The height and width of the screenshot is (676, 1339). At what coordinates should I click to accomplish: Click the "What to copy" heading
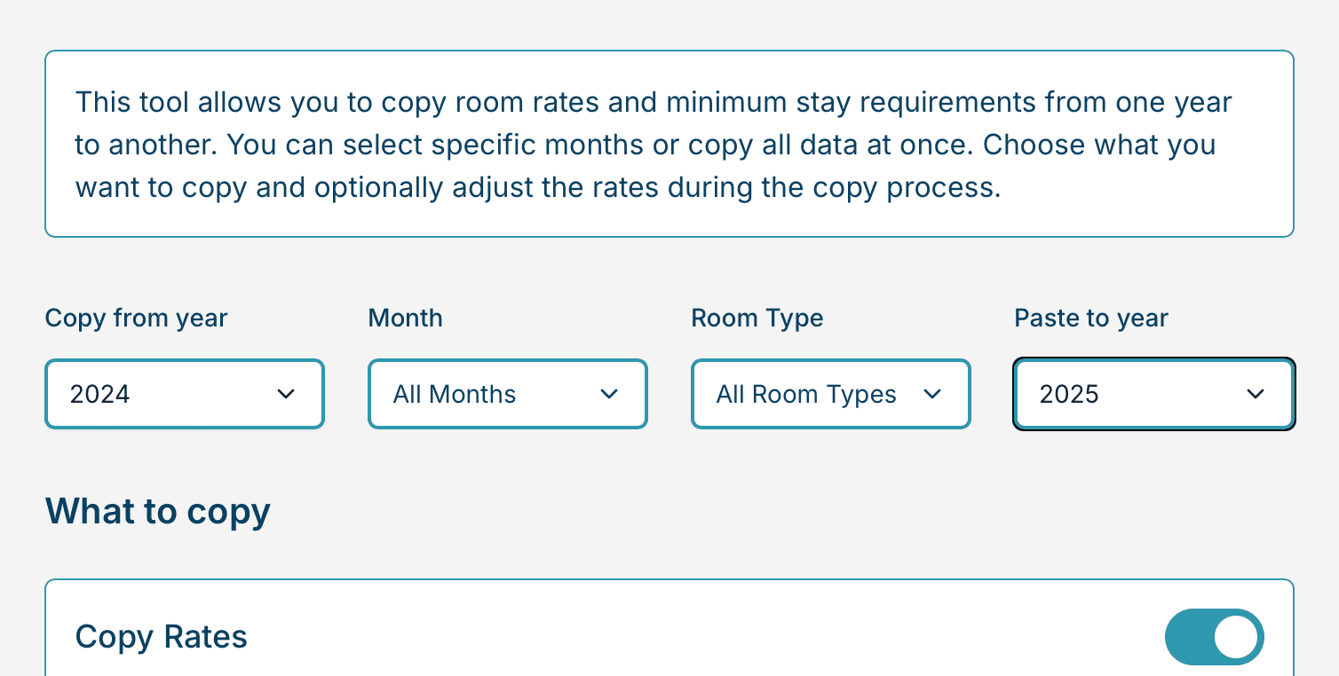click(157, 512)
